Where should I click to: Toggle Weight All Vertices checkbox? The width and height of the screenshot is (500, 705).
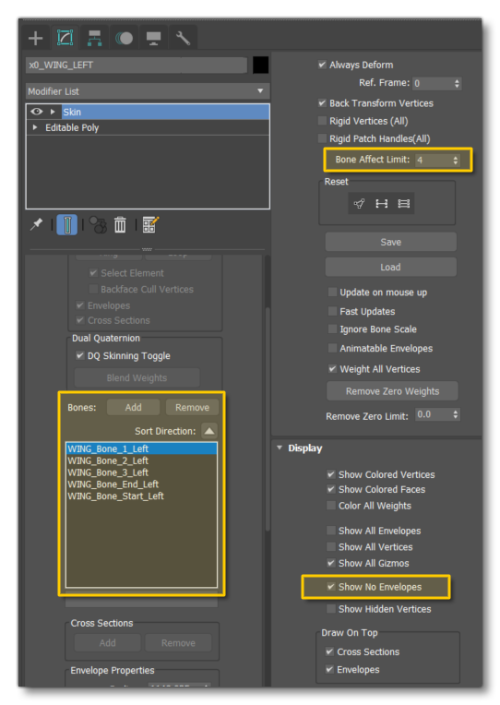(332, 369)
